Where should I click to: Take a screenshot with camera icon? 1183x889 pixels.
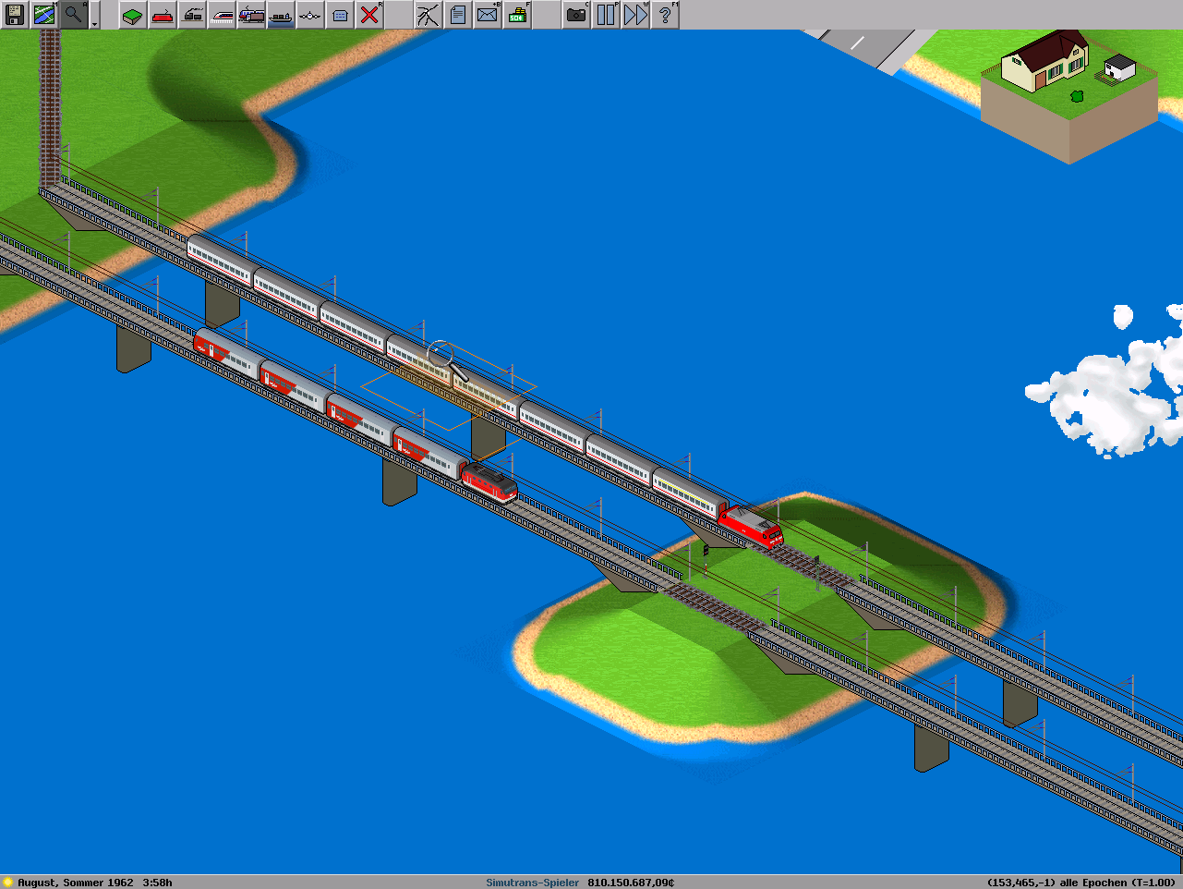(x=576, y=15)
